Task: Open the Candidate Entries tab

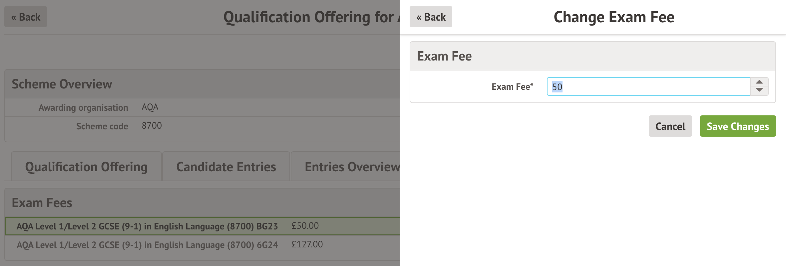Action: 226,167
